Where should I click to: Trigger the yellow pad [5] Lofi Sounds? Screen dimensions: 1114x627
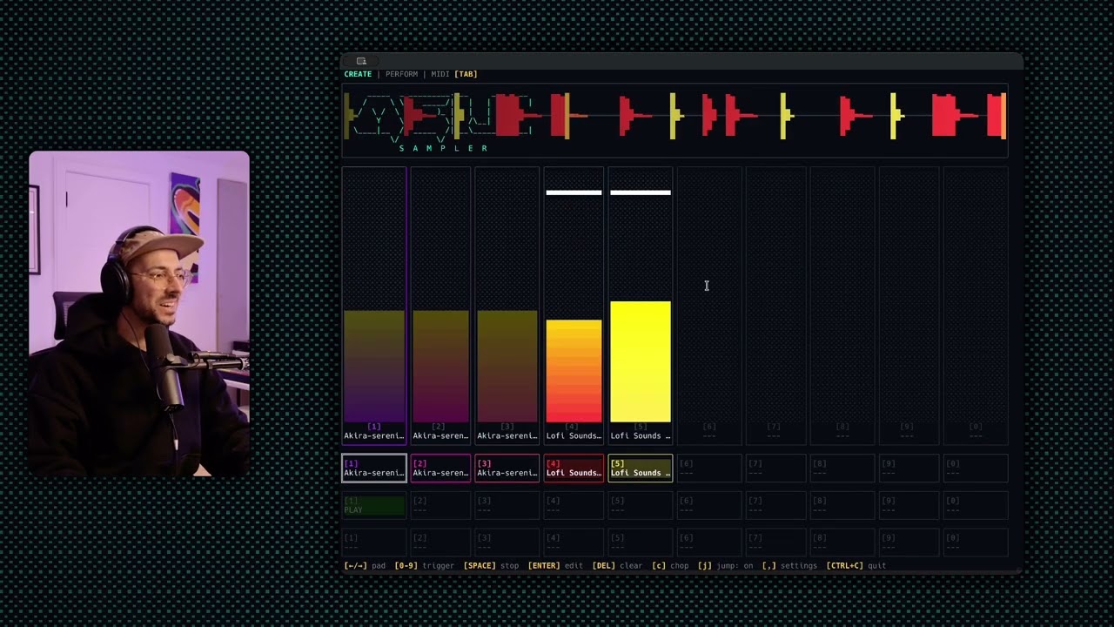pyautogui.click(x=641, y=468)
